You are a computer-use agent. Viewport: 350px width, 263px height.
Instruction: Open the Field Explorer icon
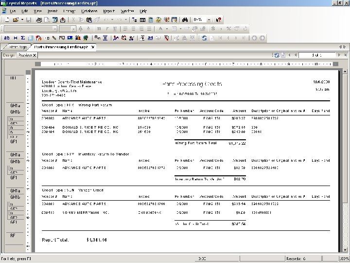click(142, 20)
